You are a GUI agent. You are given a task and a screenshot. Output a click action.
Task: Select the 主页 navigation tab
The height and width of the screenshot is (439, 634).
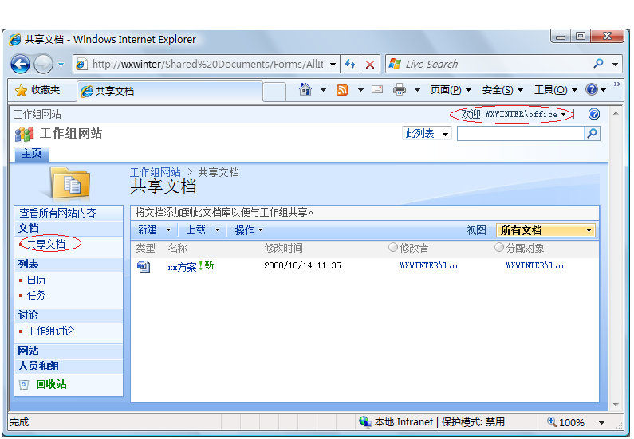click(32, 154)
